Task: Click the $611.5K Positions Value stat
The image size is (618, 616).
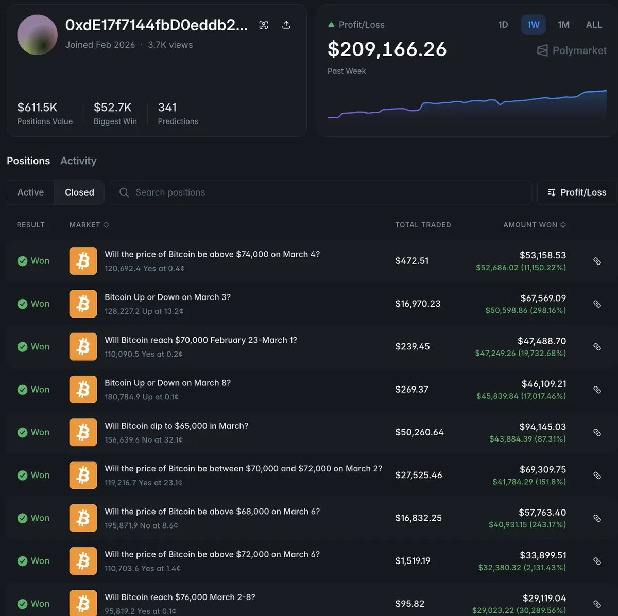Action: point(45,113)
